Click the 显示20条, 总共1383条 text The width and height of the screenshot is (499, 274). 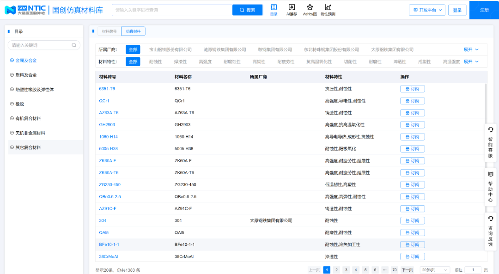(x=118, y=270)
